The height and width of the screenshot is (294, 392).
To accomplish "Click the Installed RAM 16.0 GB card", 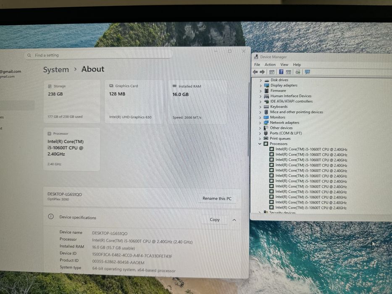I will [x=197, y=102].
